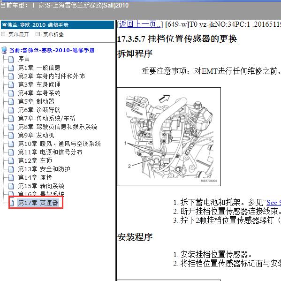Image resolution: width=281 pixels, height=281 pixels.
Task: Expand all menus with 菜单展开
Action: (18, 34)
